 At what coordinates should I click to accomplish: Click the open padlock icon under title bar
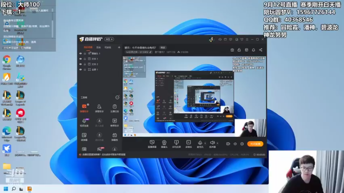point(239,50)
